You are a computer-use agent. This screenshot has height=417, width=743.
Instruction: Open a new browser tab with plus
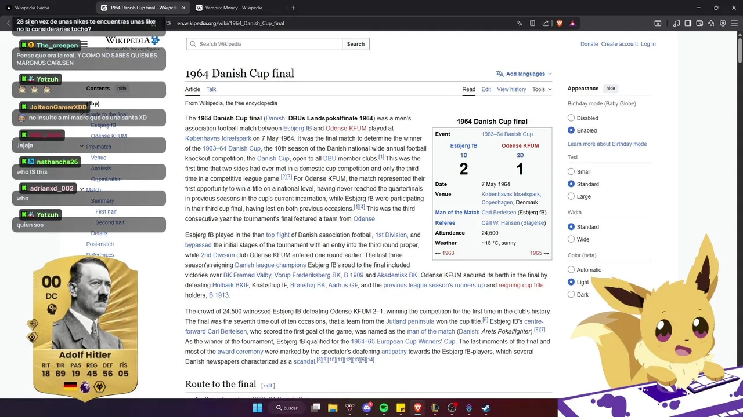coord(293,8)
